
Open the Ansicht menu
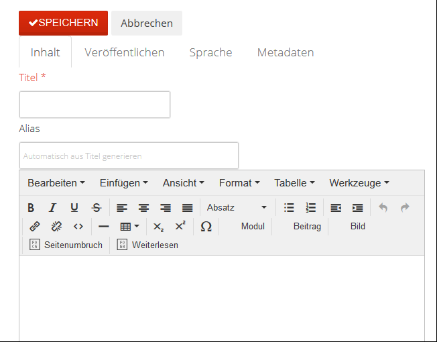point(184,183)
